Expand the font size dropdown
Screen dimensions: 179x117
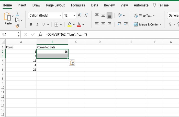click(74, 16)
